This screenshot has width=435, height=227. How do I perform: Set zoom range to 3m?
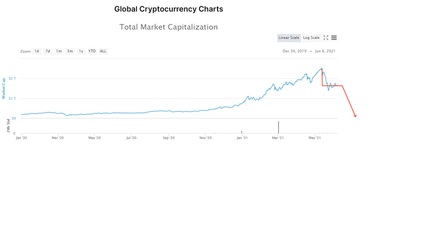pyautogui.click(x=70, y=51)
